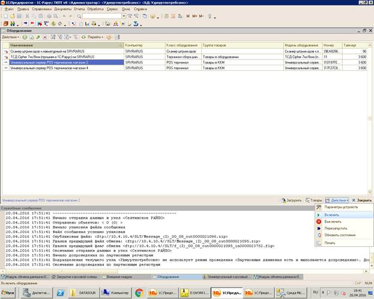Click the New document icon in main toolbar

pyautogui.click(x=5, y=16)
